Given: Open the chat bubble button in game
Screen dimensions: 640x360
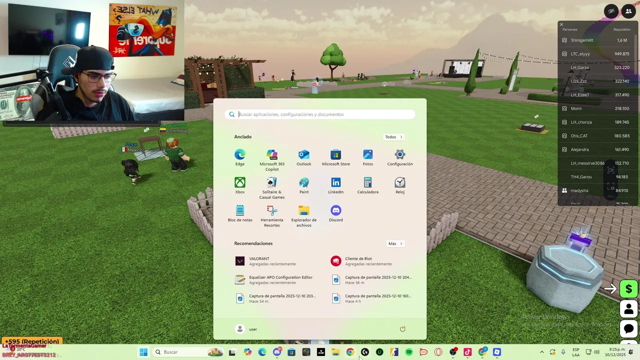Looking at the screenshot, I should pyautogui.click(x=628, y=329).
